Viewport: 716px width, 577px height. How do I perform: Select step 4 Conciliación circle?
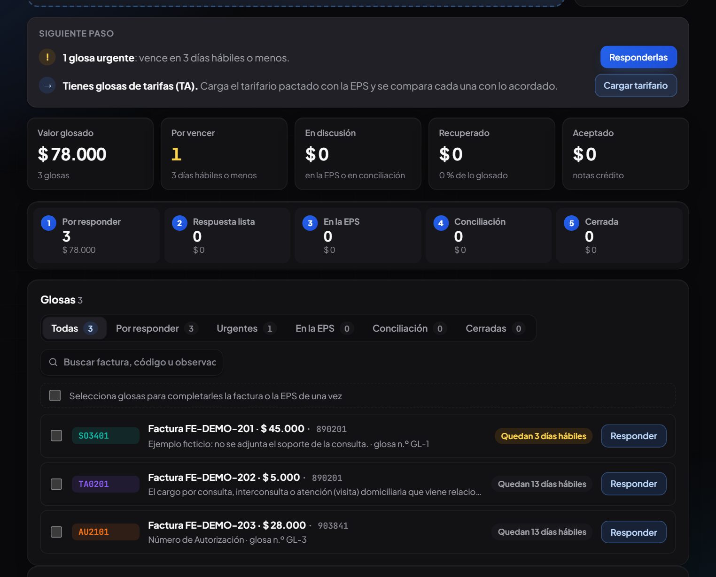441,223
